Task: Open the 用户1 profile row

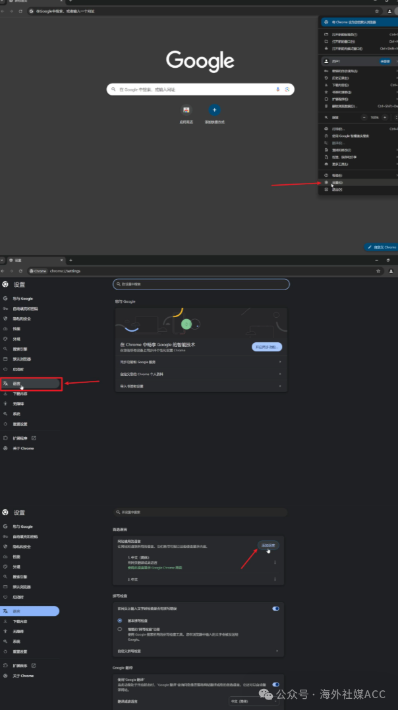Action: click(360, 61)
